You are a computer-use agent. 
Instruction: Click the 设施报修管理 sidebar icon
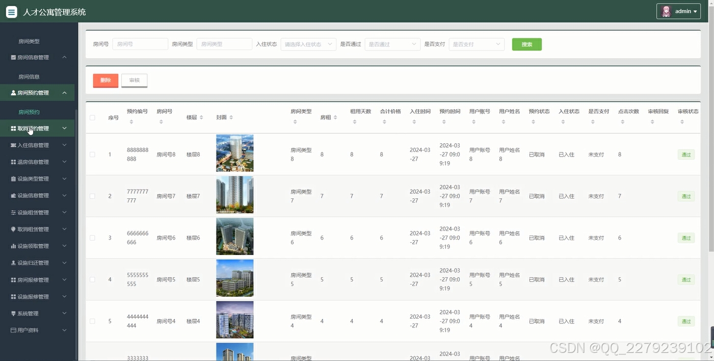coord(13,297)
